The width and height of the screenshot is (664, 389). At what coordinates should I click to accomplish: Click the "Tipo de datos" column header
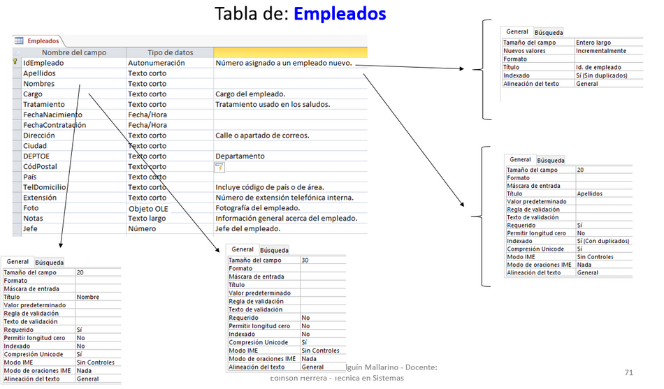[x=170, y=52]
